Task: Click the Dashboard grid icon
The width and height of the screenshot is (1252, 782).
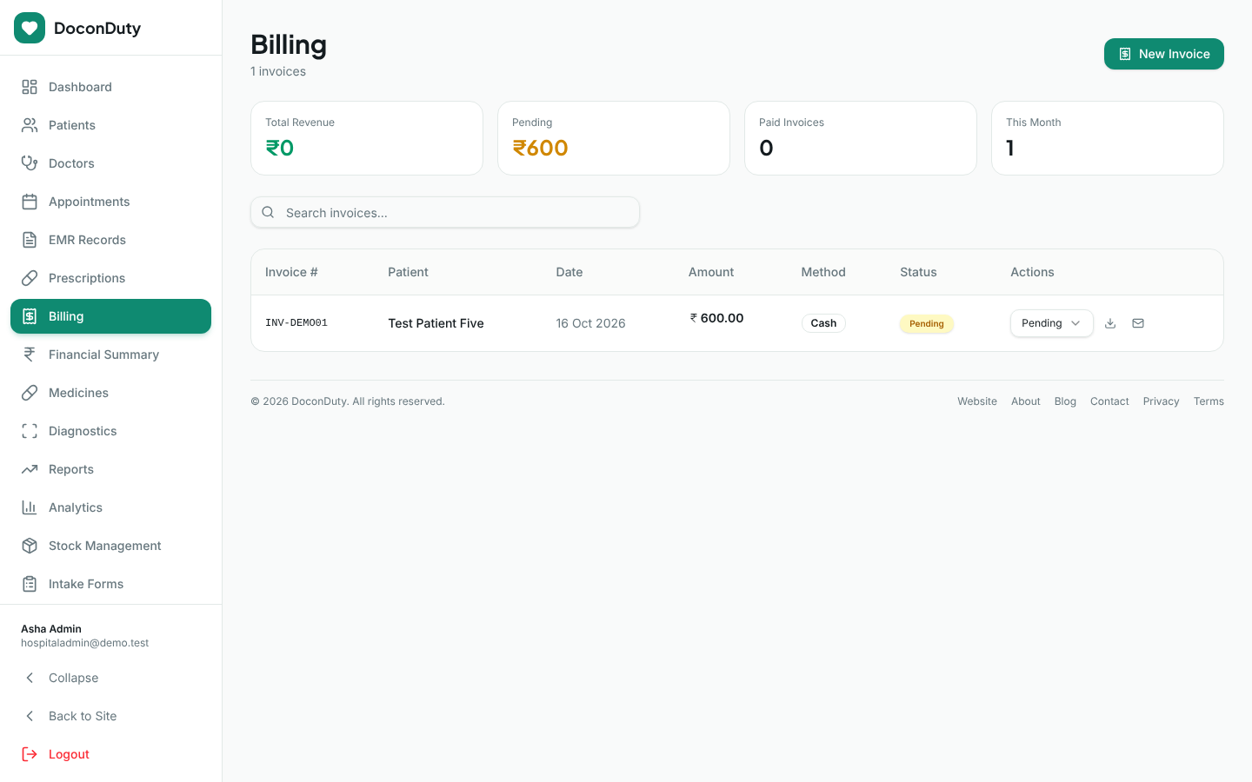Action: click(30, 87)
